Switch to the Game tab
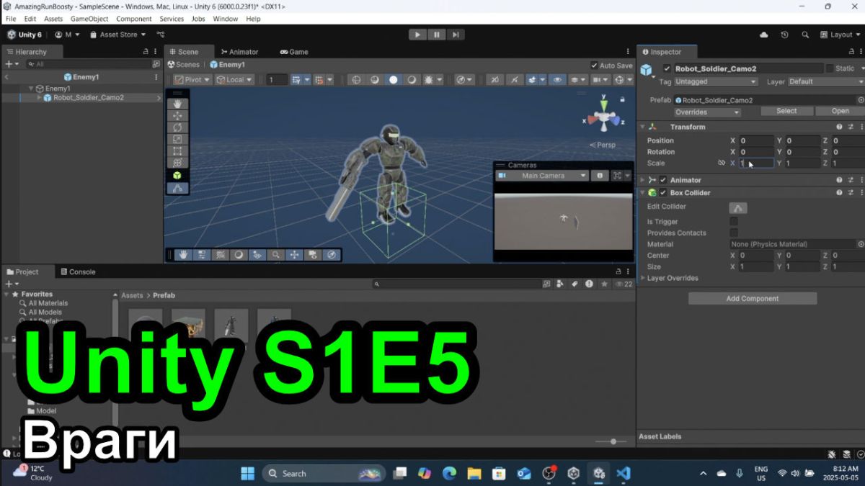The image size is (865, 486). pos(294,52)
